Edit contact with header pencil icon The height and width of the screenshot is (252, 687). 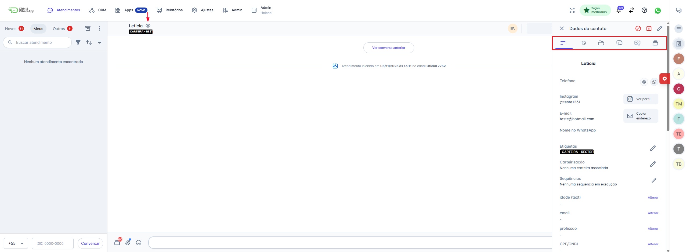point(659,28)
